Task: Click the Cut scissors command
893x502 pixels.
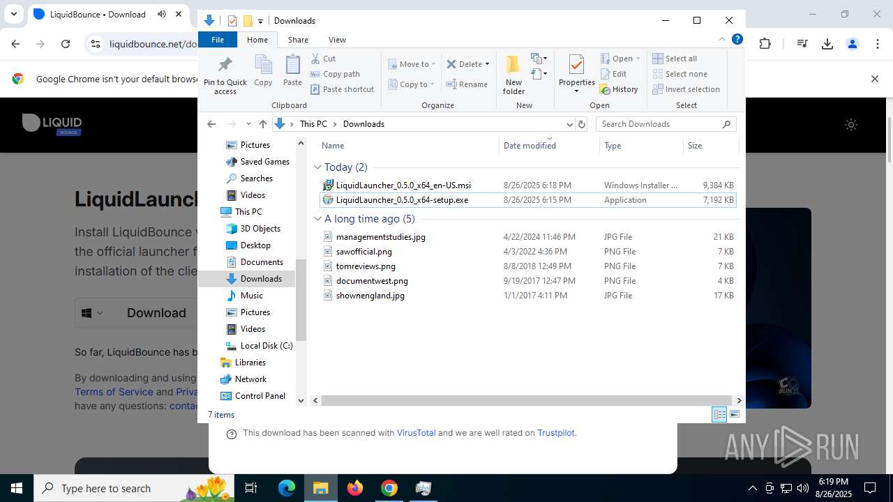Action: (x=323, y=59)
